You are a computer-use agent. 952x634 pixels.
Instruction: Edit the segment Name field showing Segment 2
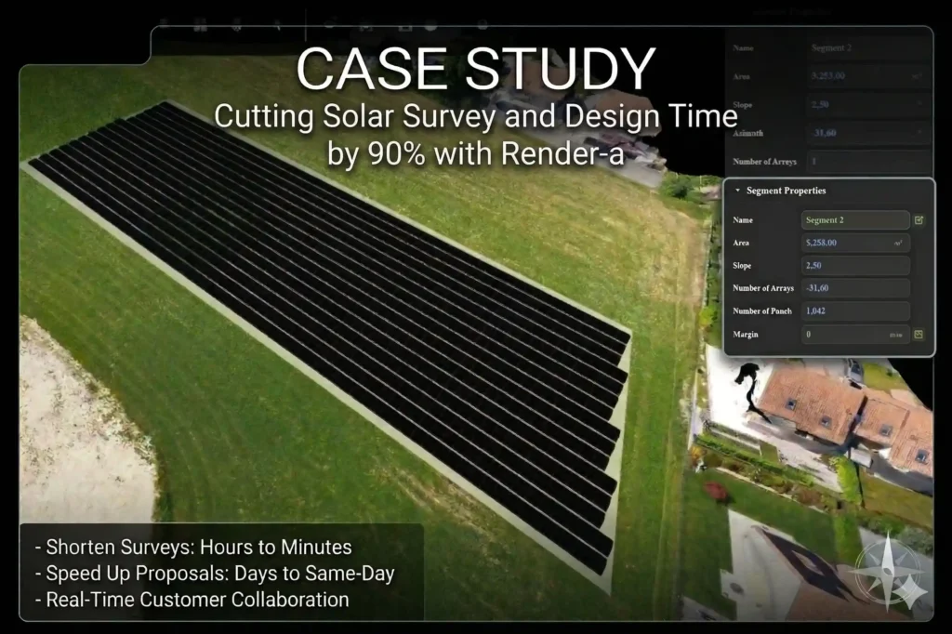(854, 220)
